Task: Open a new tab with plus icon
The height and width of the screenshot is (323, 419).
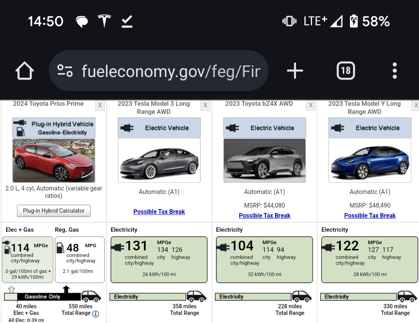Action: [295, 71]
